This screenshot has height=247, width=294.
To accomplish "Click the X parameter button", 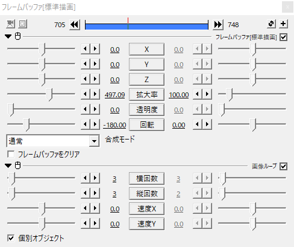I will 146,50.
